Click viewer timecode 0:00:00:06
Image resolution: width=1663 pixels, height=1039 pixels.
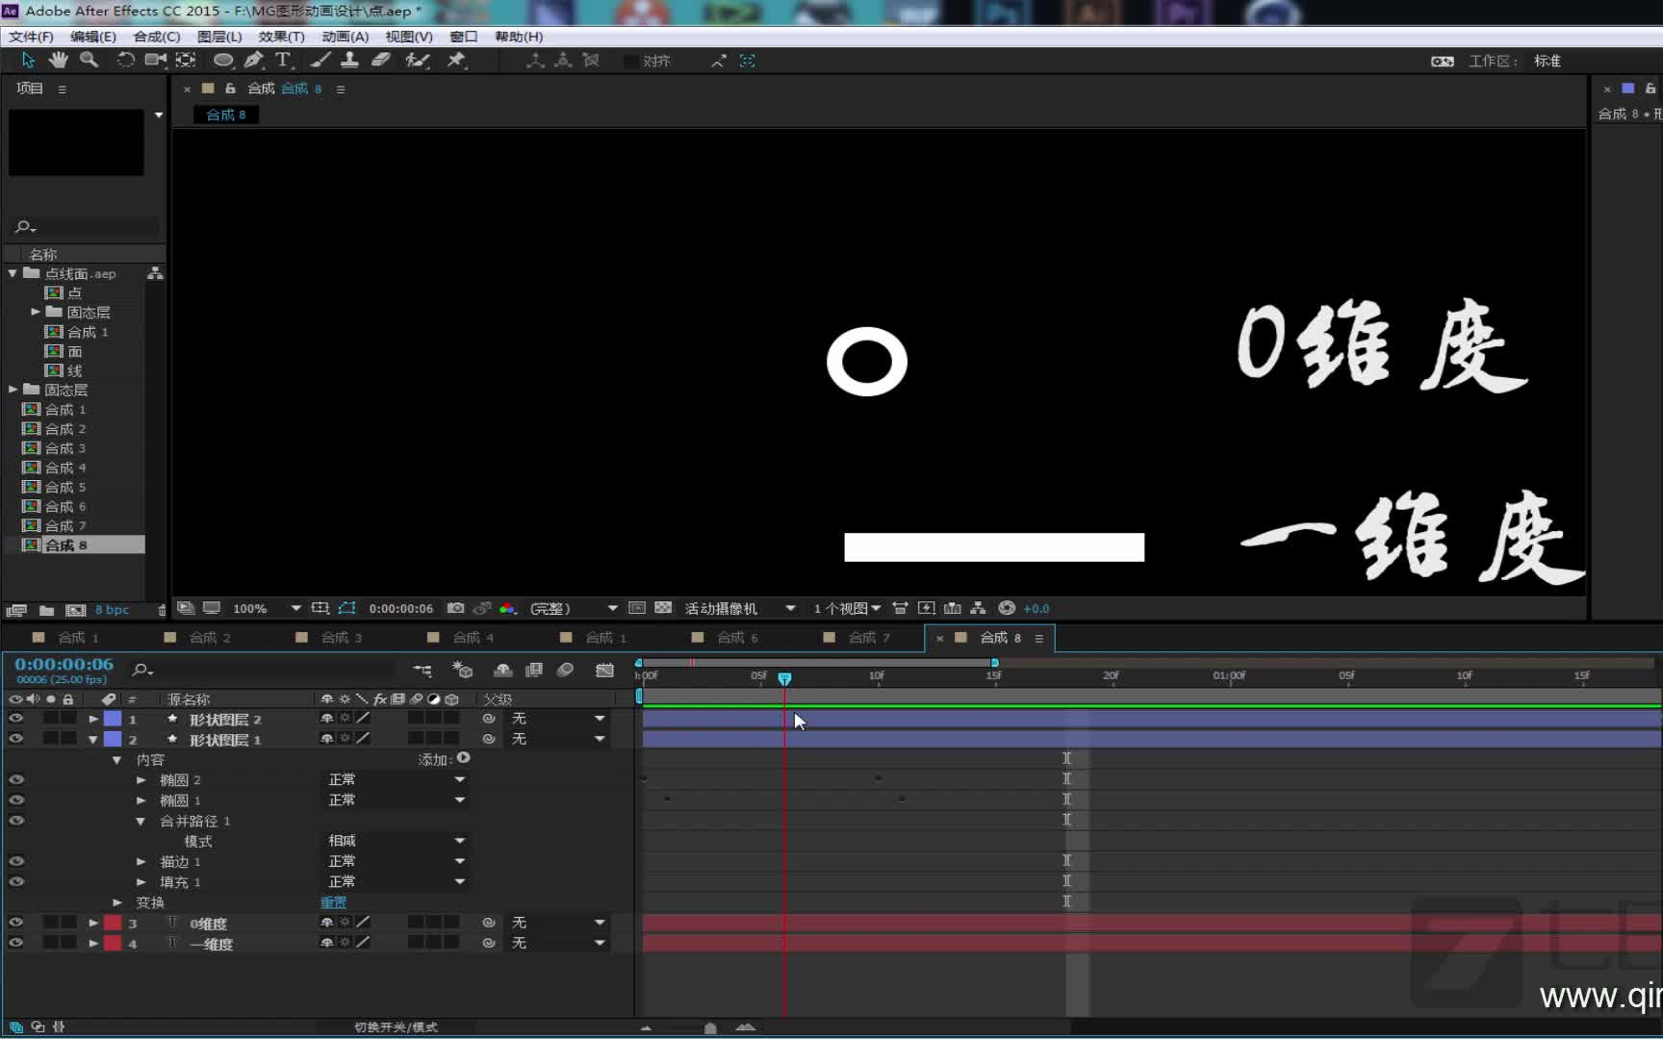point(401,608)
